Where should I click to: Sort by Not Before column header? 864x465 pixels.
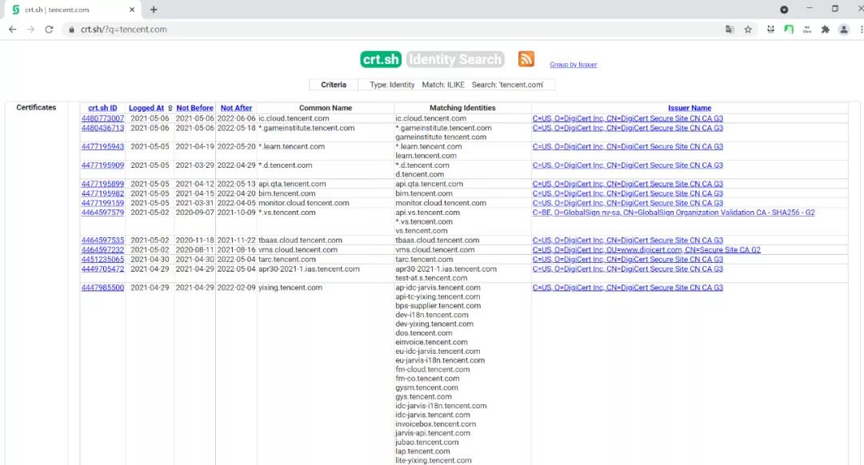pyautogui.click(x=194, y=108)
